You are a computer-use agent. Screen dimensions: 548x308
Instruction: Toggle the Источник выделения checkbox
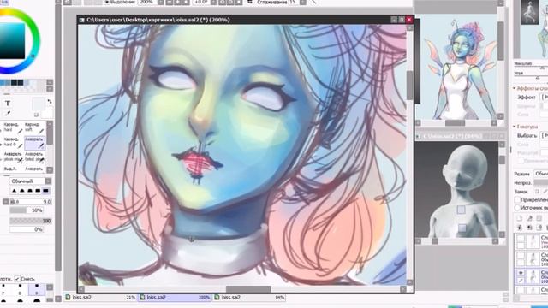coord(517,207)
